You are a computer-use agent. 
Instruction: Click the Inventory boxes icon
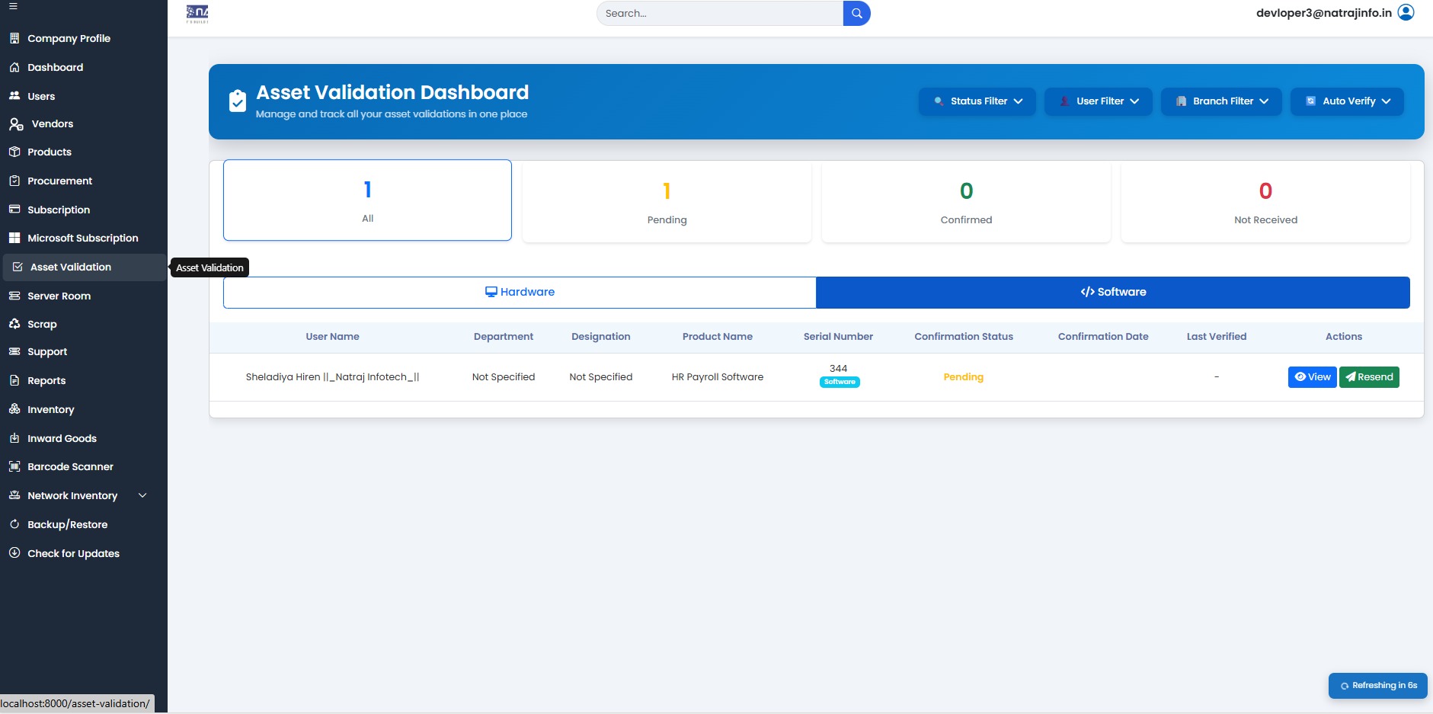14,409
